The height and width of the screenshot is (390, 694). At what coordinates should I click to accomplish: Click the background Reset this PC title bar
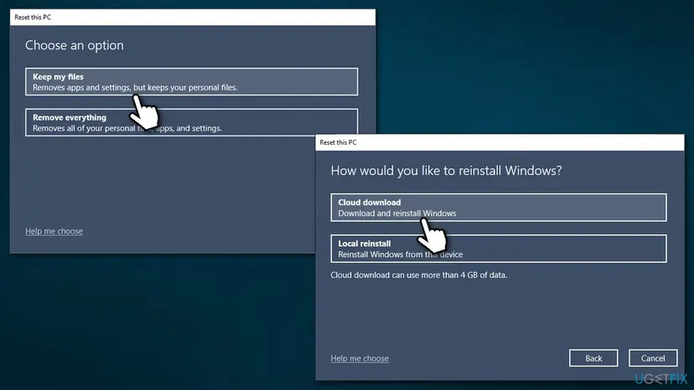tap(193, 18)
